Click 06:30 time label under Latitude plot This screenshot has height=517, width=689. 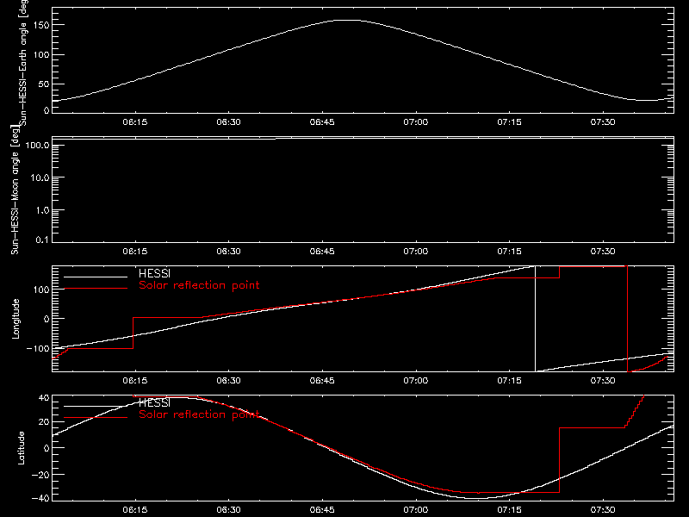point(228,510)
